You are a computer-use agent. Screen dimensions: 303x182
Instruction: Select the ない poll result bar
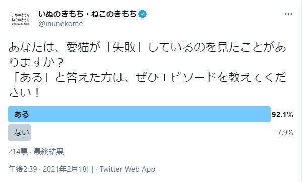[19, 132]
